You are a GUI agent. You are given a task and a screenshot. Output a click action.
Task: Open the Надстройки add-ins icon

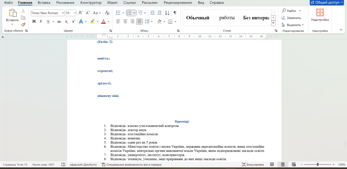pyautogui.click(x=320, y=16)
